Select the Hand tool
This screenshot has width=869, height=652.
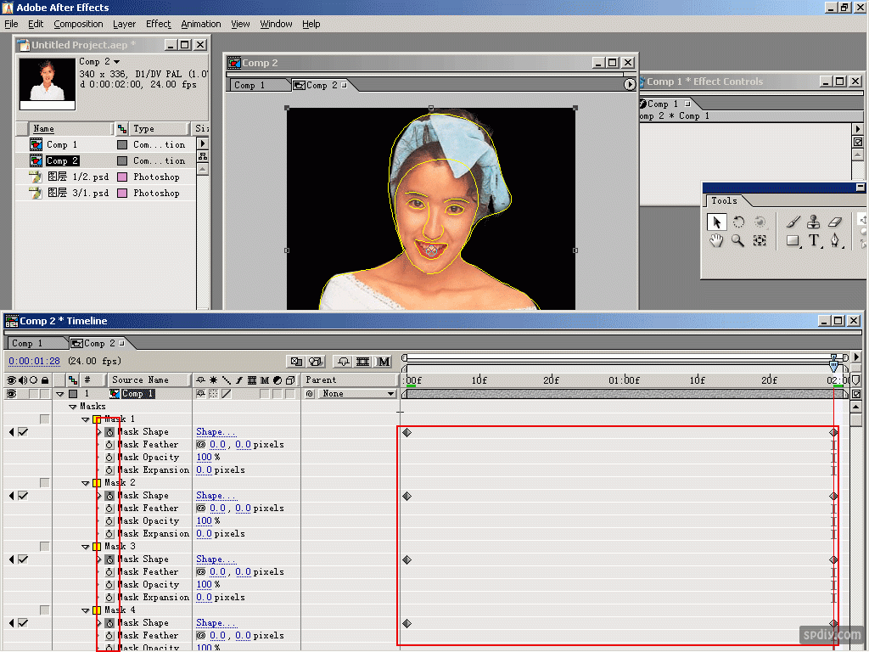point(717,241)
